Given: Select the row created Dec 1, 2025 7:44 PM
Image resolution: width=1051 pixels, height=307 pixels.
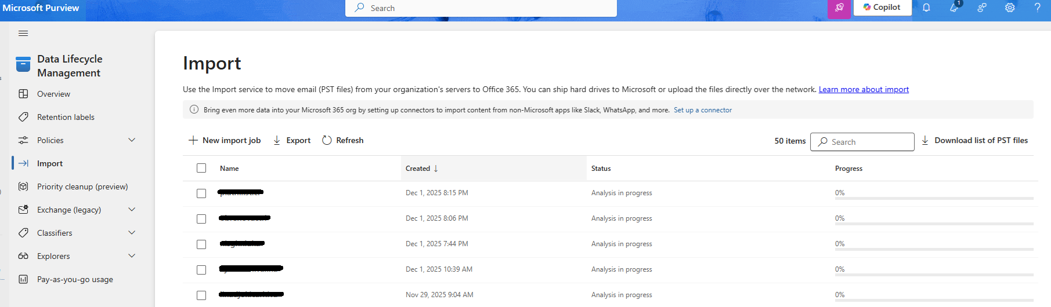Looking at the screenshot, I should coord(201,244).
